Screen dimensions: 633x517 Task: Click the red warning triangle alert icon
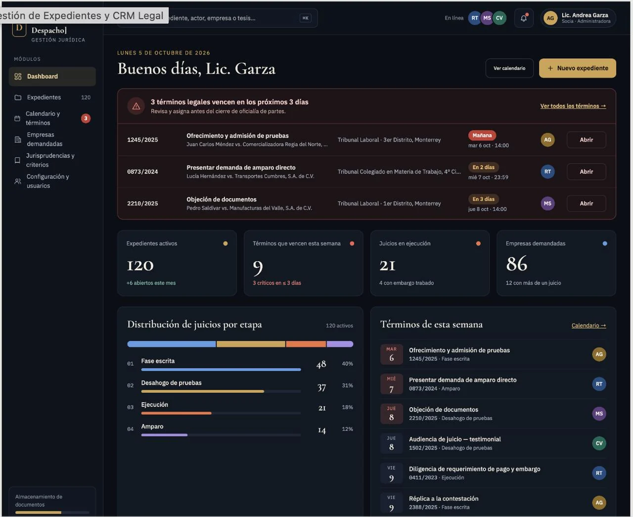136,106
